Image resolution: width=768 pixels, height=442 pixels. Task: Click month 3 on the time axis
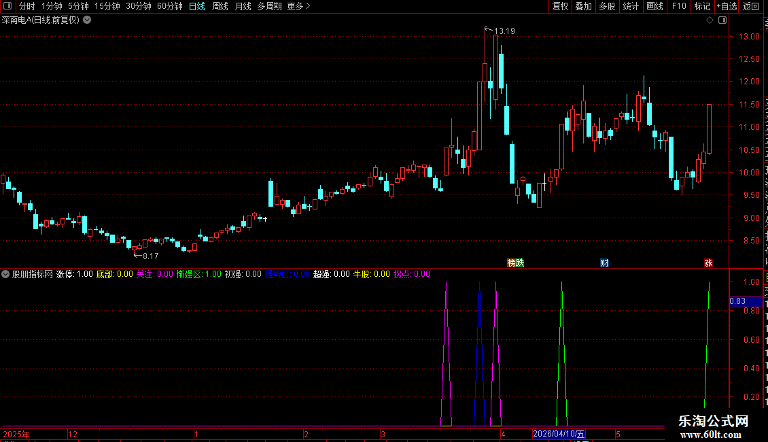[x=383, y=434]
